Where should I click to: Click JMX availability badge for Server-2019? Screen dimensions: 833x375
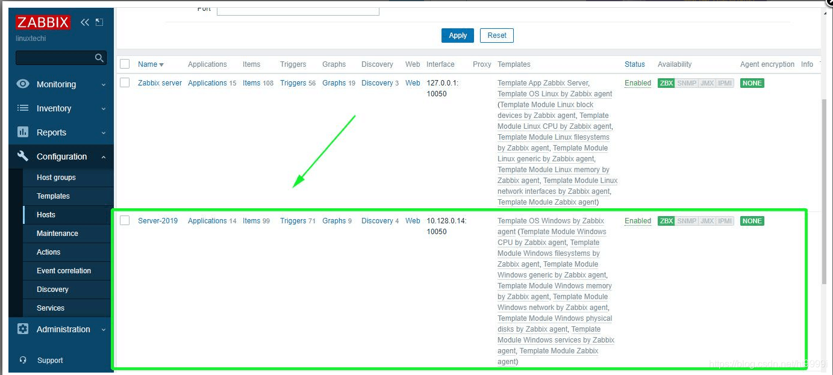click(x=707, y=221)
